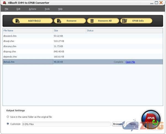This screenshot has width=166, height=134.
Task: Sort by Size column header
Action: click(x=69, y=31)
